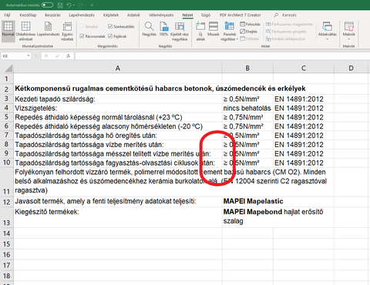Open the undo history dropdown arrow
370x285 pixels.
tap(74, 5)
